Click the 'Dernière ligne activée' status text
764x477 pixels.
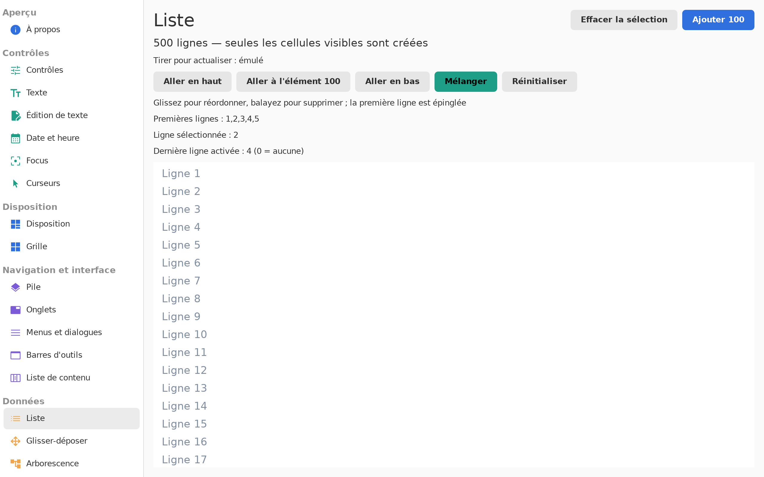click(x=229, y=151)
